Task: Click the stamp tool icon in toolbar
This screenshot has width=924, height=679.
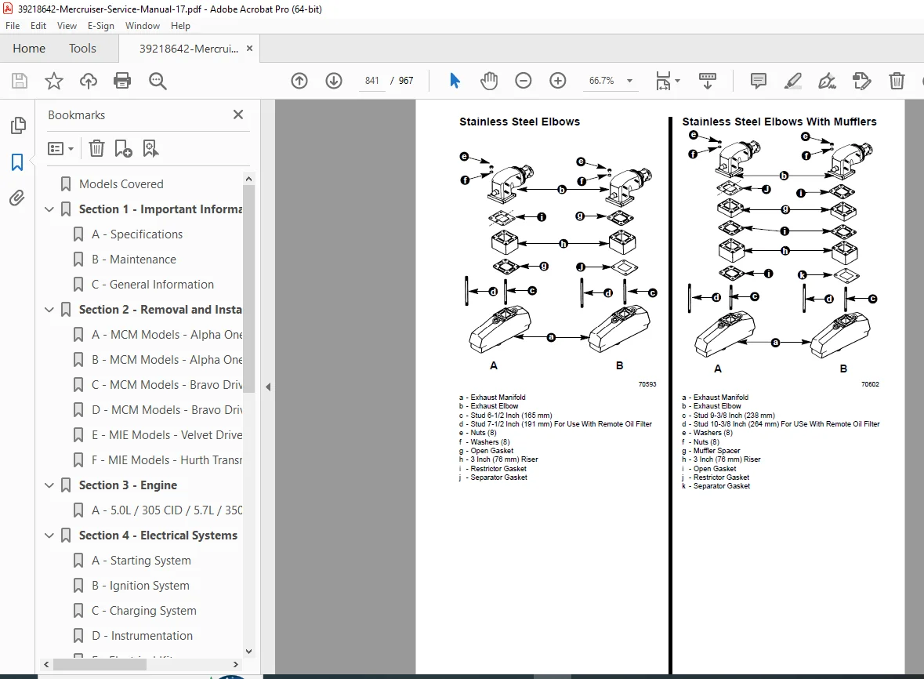Action: coord(861,81)
